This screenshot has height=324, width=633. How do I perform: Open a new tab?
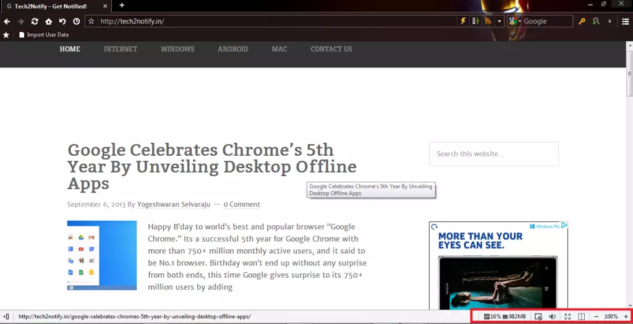point(122,5)
